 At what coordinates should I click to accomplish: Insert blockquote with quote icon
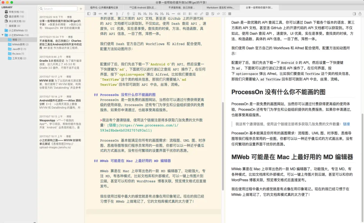[179, 14]
